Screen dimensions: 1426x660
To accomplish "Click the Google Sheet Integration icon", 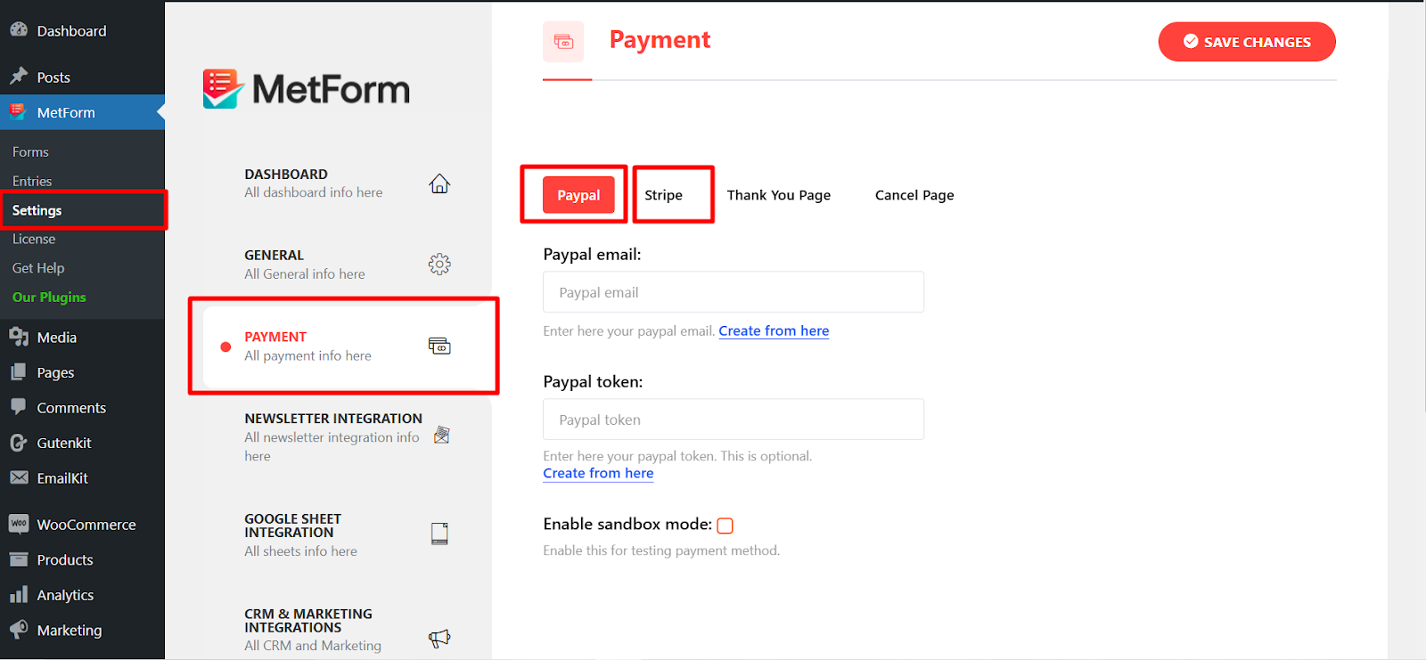I will point(439,534).
